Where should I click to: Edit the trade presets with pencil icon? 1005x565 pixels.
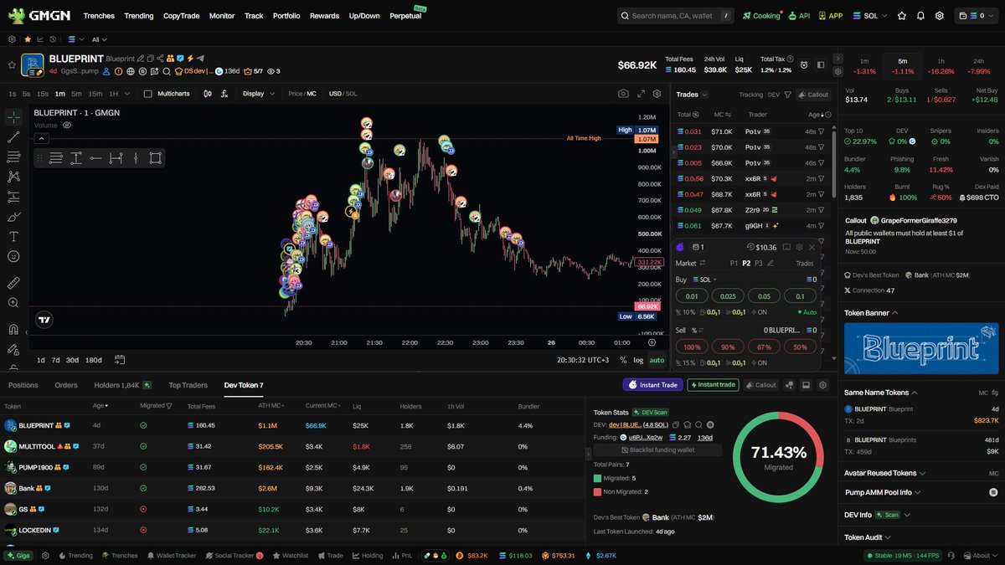click(770, 263)
